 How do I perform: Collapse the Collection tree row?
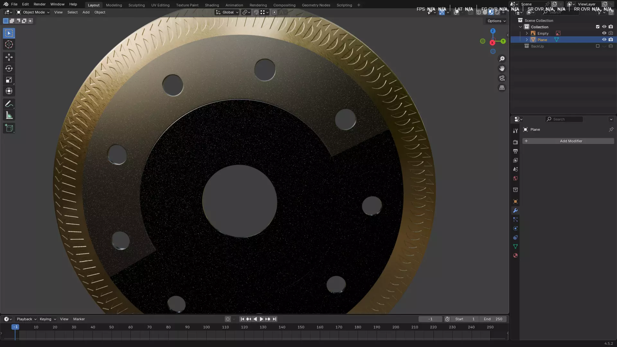click(x=520, y=27)
